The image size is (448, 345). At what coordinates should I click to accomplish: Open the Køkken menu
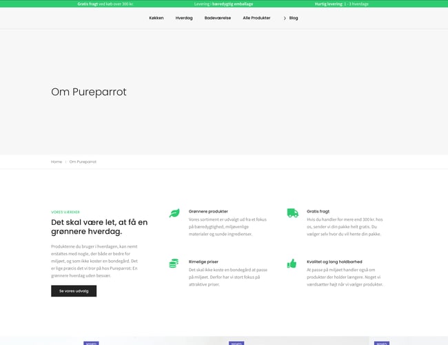click(x=156, y=18)
